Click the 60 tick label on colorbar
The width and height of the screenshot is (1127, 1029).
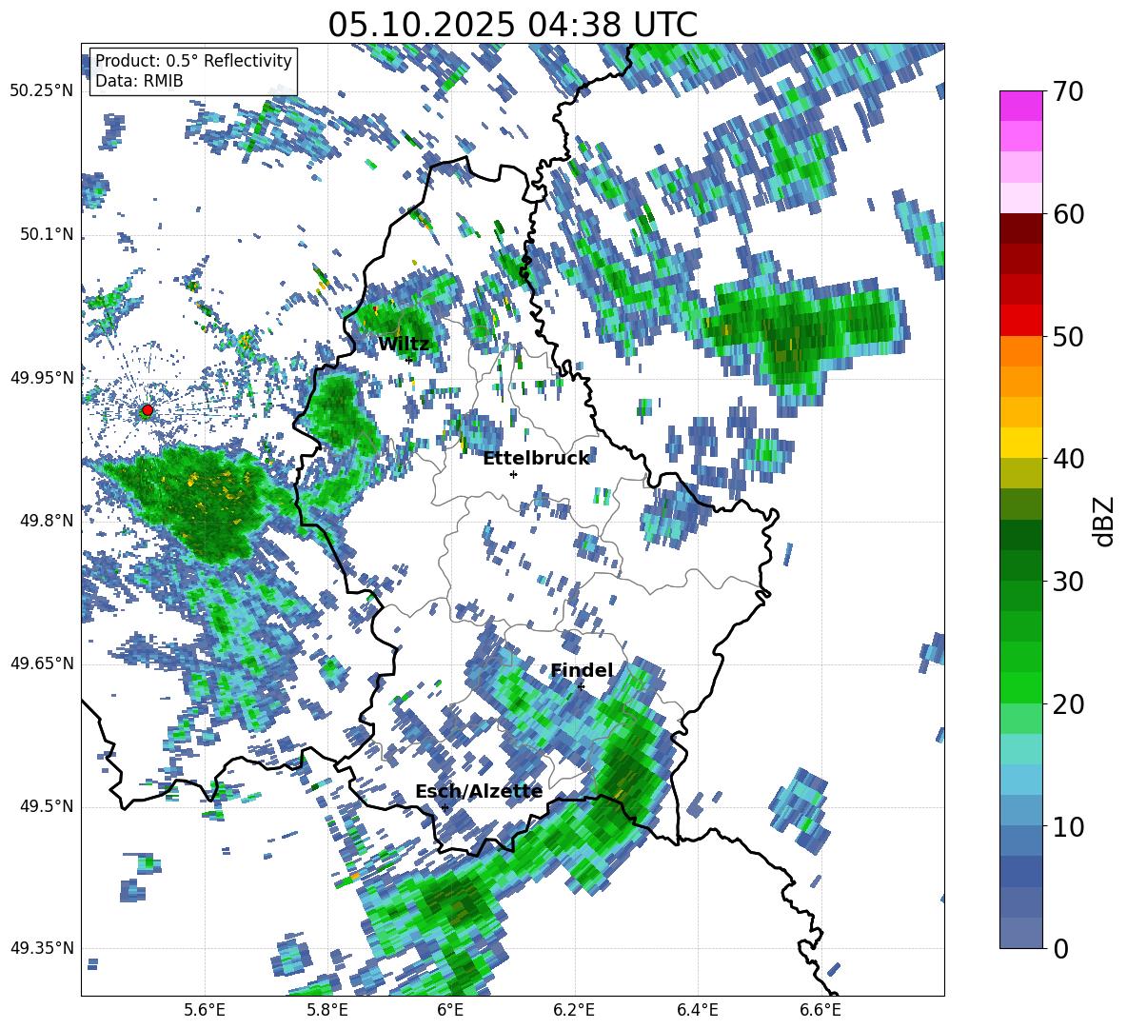tap(1068, 215)
